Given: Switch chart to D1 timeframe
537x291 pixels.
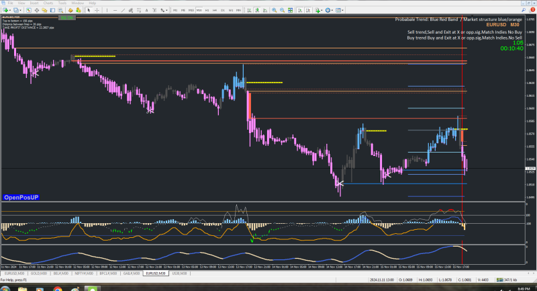Looking at the screenshot, I should click(222, 11).
